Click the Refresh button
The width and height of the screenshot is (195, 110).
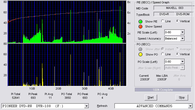[102, 106]
